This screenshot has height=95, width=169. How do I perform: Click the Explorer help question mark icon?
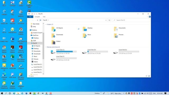[150, 17]
